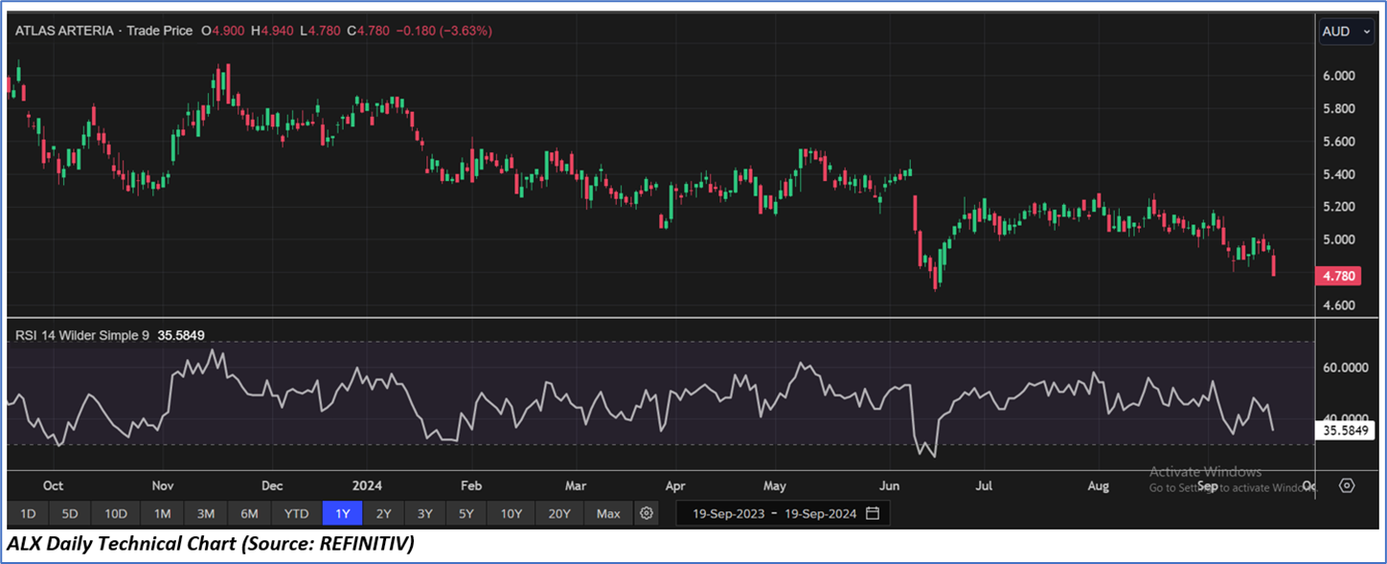Screen dimensions: 1387x564
Task: Switch chart to 3M range
Action: tap(205, 514)
